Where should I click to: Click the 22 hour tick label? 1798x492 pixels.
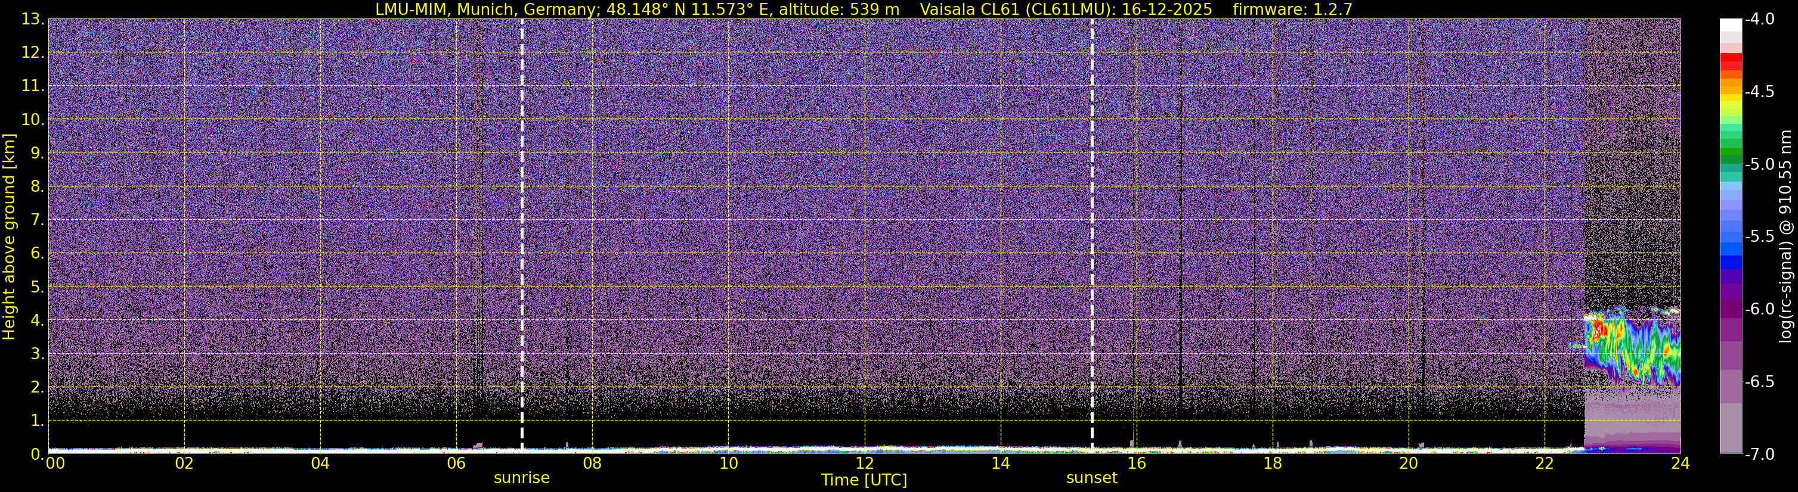pyautogui.click(x=1544, y=463)
